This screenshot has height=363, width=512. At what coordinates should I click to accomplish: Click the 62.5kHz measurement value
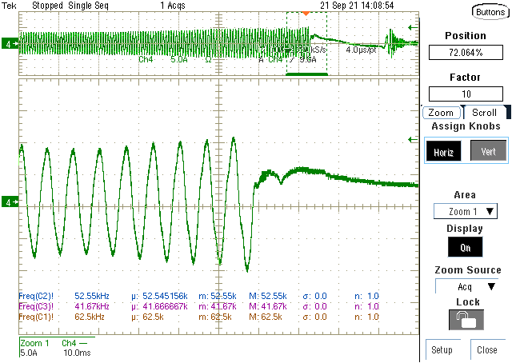click(90, 317)
